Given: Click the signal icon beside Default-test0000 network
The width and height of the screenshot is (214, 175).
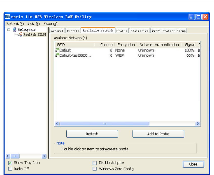Looking at the screenshot, I should pyautogui.click(x=57, y=55).
